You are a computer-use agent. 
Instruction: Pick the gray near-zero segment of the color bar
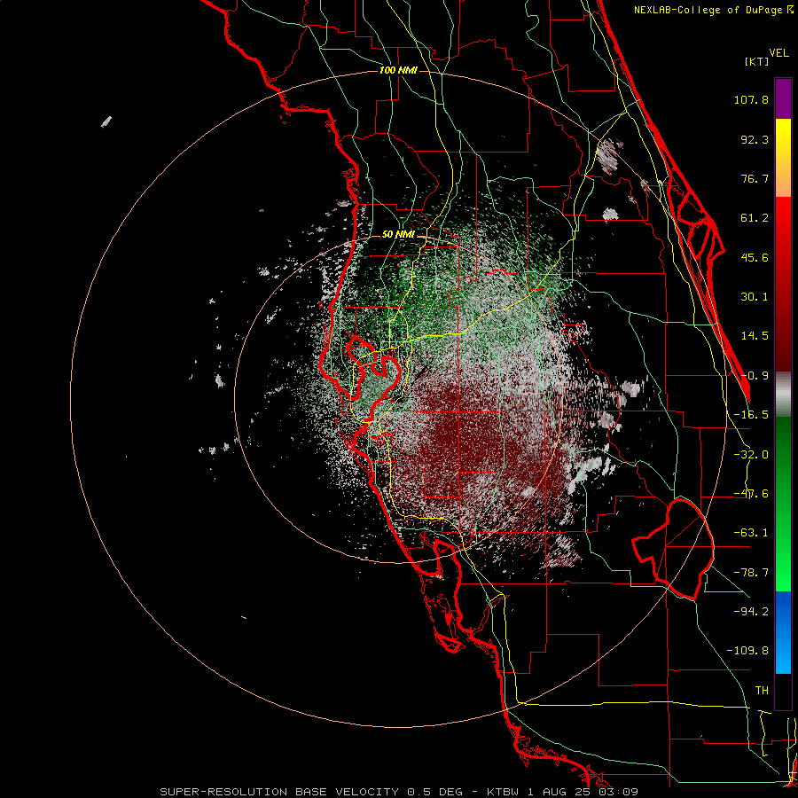tap(783, 394)
